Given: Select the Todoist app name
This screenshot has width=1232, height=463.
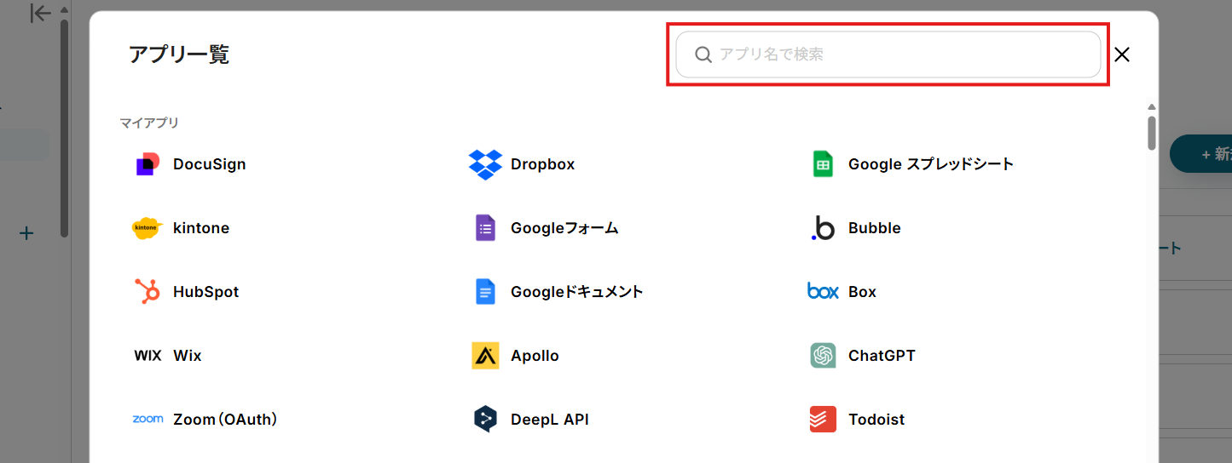Looking at the screenshot, I should 877,420.
